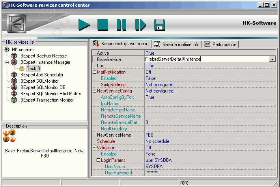The image size is (280, 187).
Task: Switch to the Performance tab
Action: tap(221, 44)
